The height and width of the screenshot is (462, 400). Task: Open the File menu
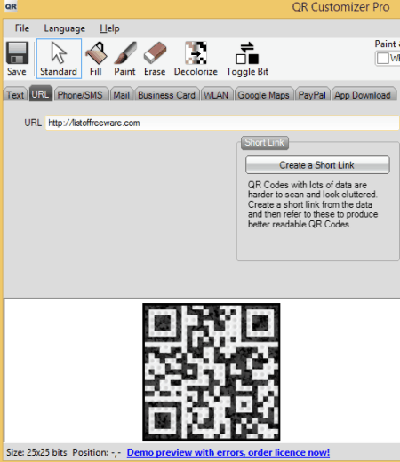tap(22, 28)
